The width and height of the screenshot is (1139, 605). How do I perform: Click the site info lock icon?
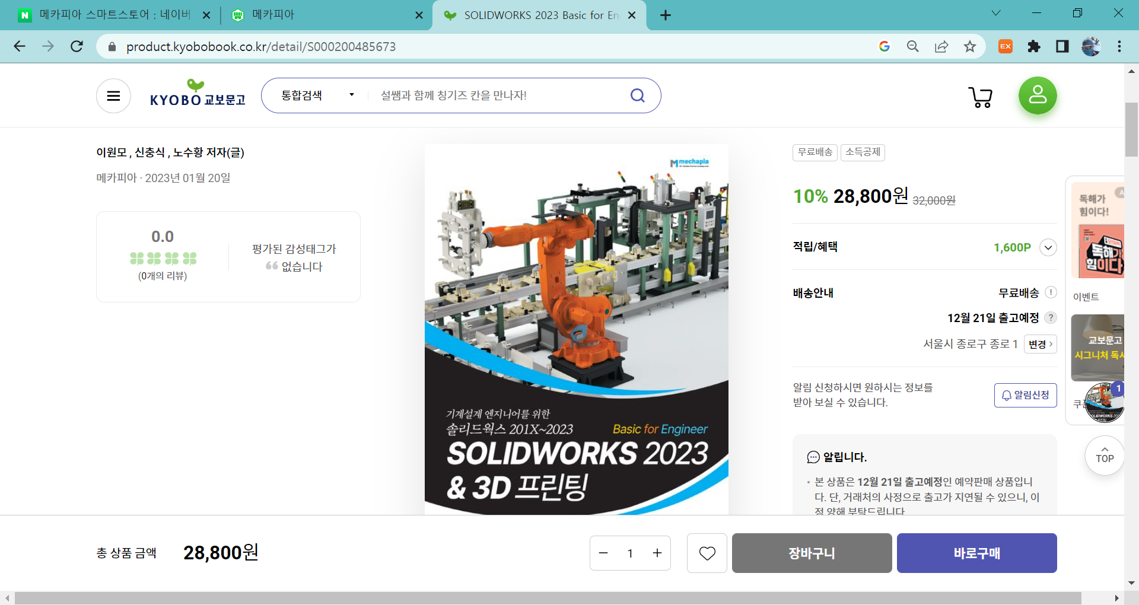(112, 46)
